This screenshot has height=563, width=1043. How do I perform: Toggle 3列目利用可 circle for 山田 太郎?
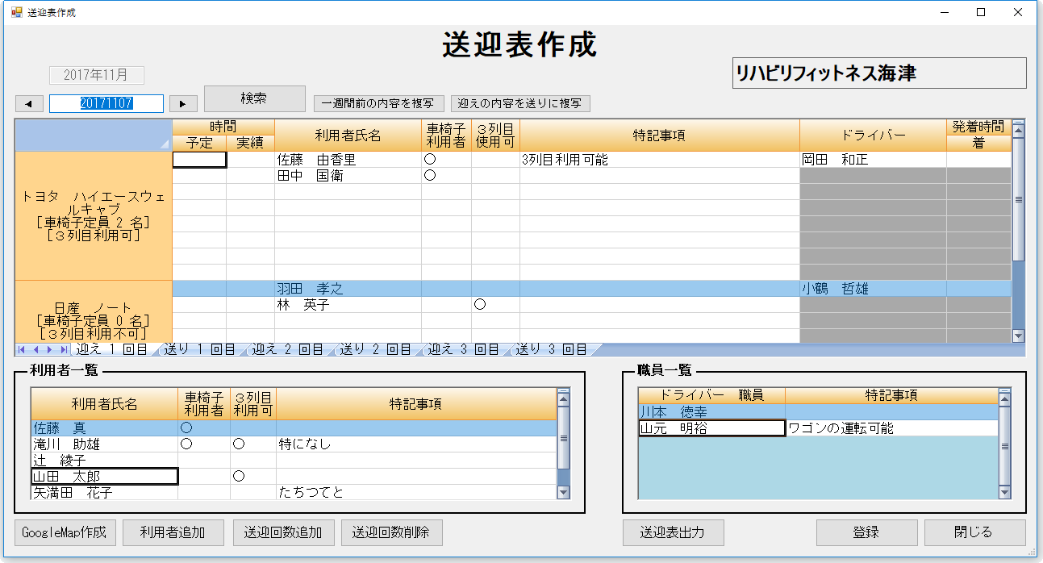pos(239,477)
